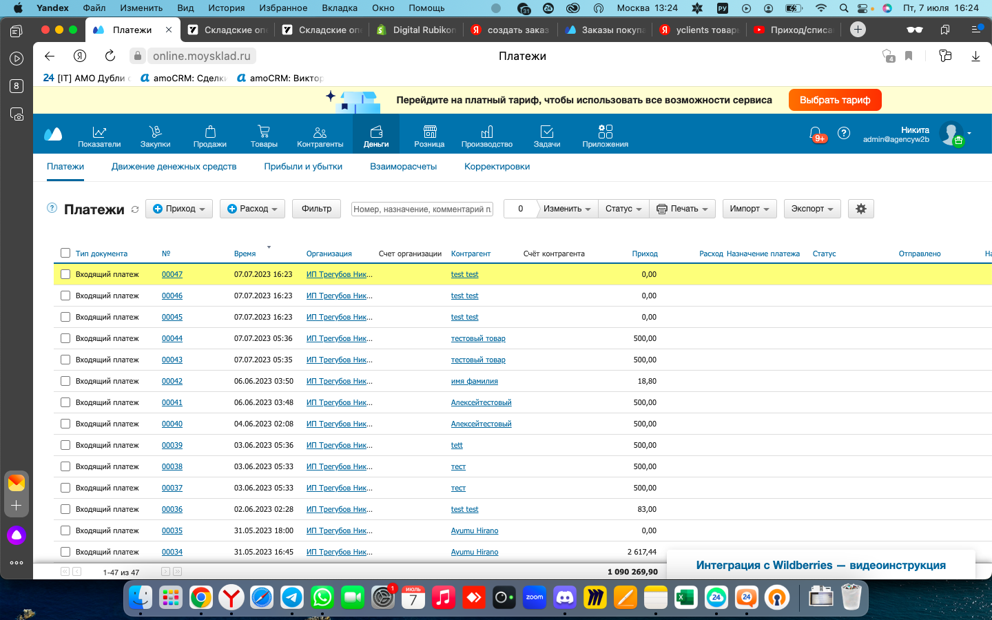Expand the user account menu arrow
This screenshot has height=620, width=992.
tap(969, 133)
